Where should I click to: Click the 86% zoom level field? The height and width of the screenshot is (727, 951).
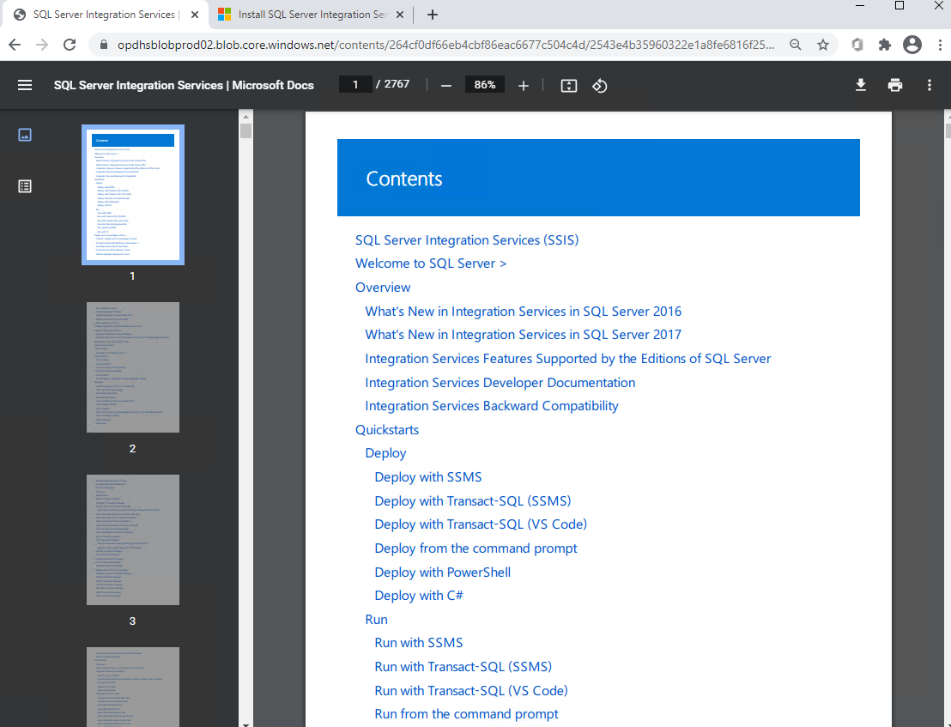click(485, 85)
